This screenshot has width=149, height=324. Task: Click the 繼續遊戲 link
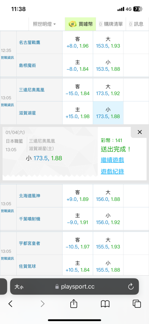click(112, 160)
